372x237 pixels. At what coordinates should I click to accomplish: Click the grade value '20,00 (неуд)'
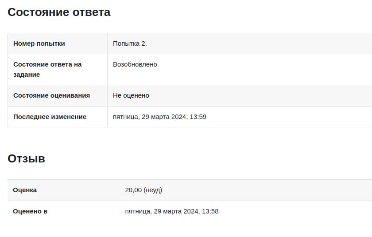point(143,190)
